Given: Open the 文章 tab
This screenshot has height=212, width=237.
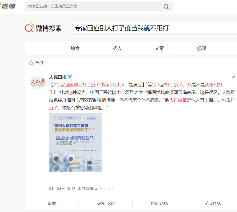Looking at the screenshot, I should pyautogui.click(x=159, y=48).
